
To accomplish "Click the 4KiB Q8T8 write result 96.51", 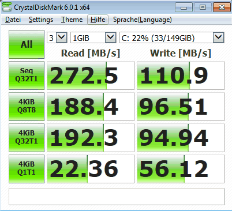I will (181, 107).
